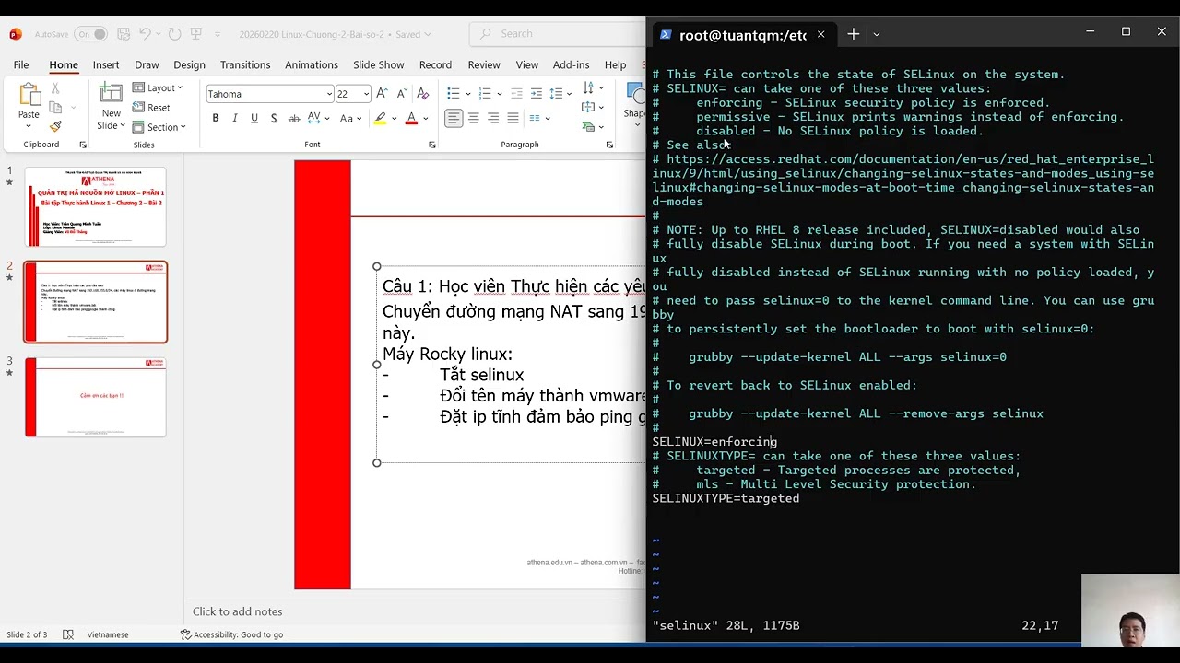Click Increase Font Size icon
This screenshot has height=663, width=1180.
tap(382, 94)
